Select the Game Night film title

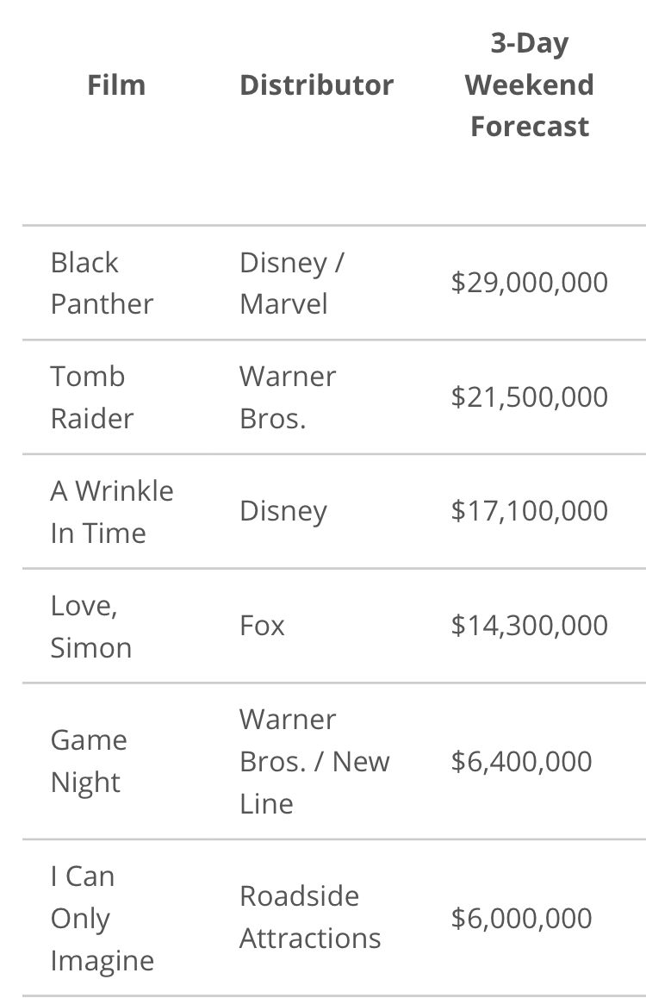point(89,761)
